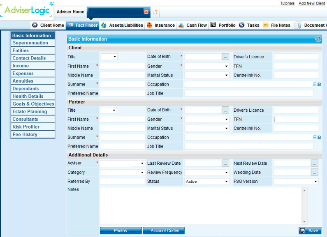Open the Superannuation section
The height and width of the screenshot is (237, 327).
[x=33, y=43]
